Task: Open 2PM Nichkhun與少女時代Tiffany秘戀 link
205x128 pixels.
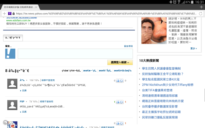Action: click(168, 85)
